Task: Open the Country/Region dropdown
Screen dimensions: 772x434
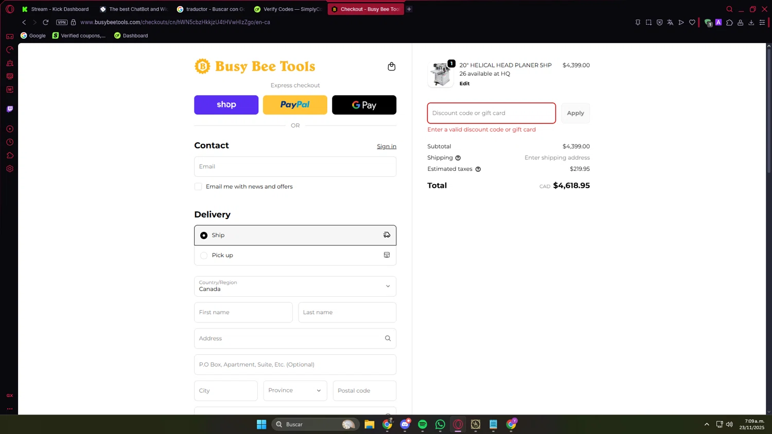Action: tap(295, 286)
